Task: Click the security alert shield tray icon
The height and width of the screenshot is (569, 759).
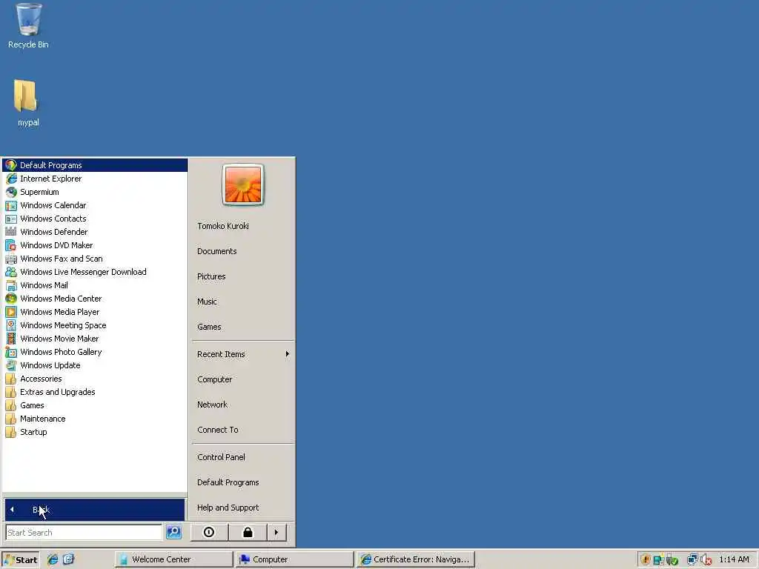Action: pos(645,560)
